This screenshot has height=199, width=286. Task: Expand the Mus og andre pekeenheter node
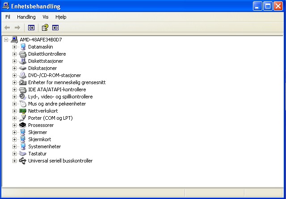14,104
